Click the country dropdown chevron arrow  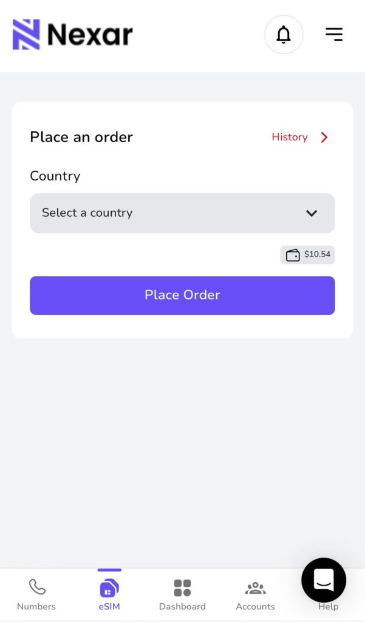[x=312, y=213]
